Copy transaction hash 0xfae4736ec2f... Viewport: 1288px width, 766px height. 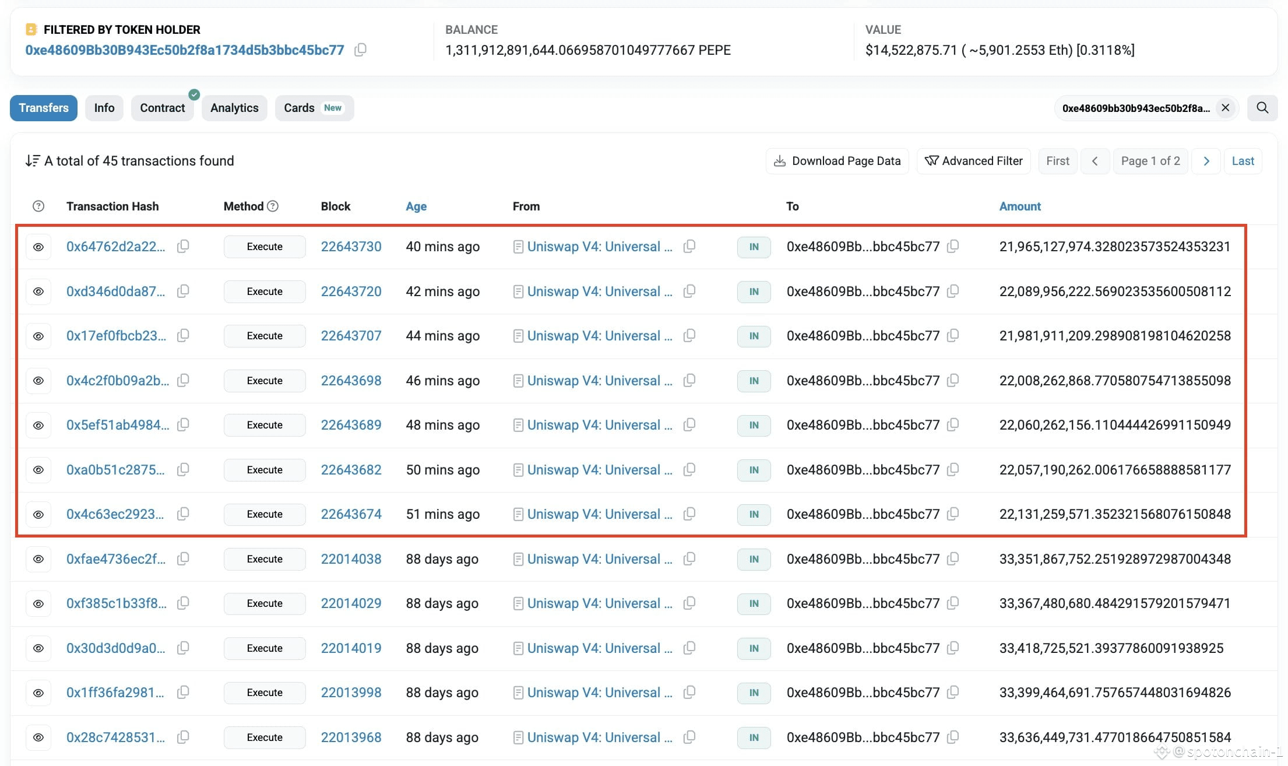tap(183, 558)
